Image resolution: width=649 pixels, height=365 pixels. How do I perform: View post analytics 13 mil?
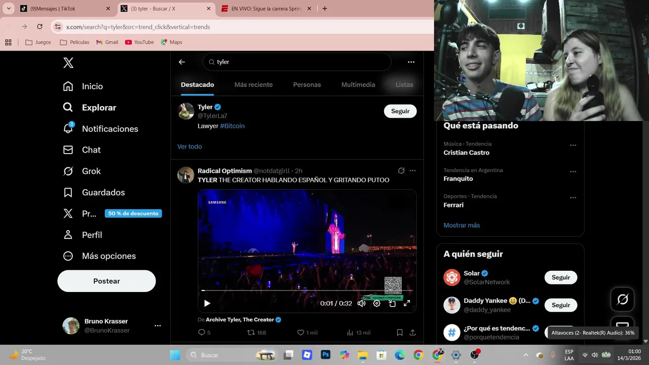(358, 333)
